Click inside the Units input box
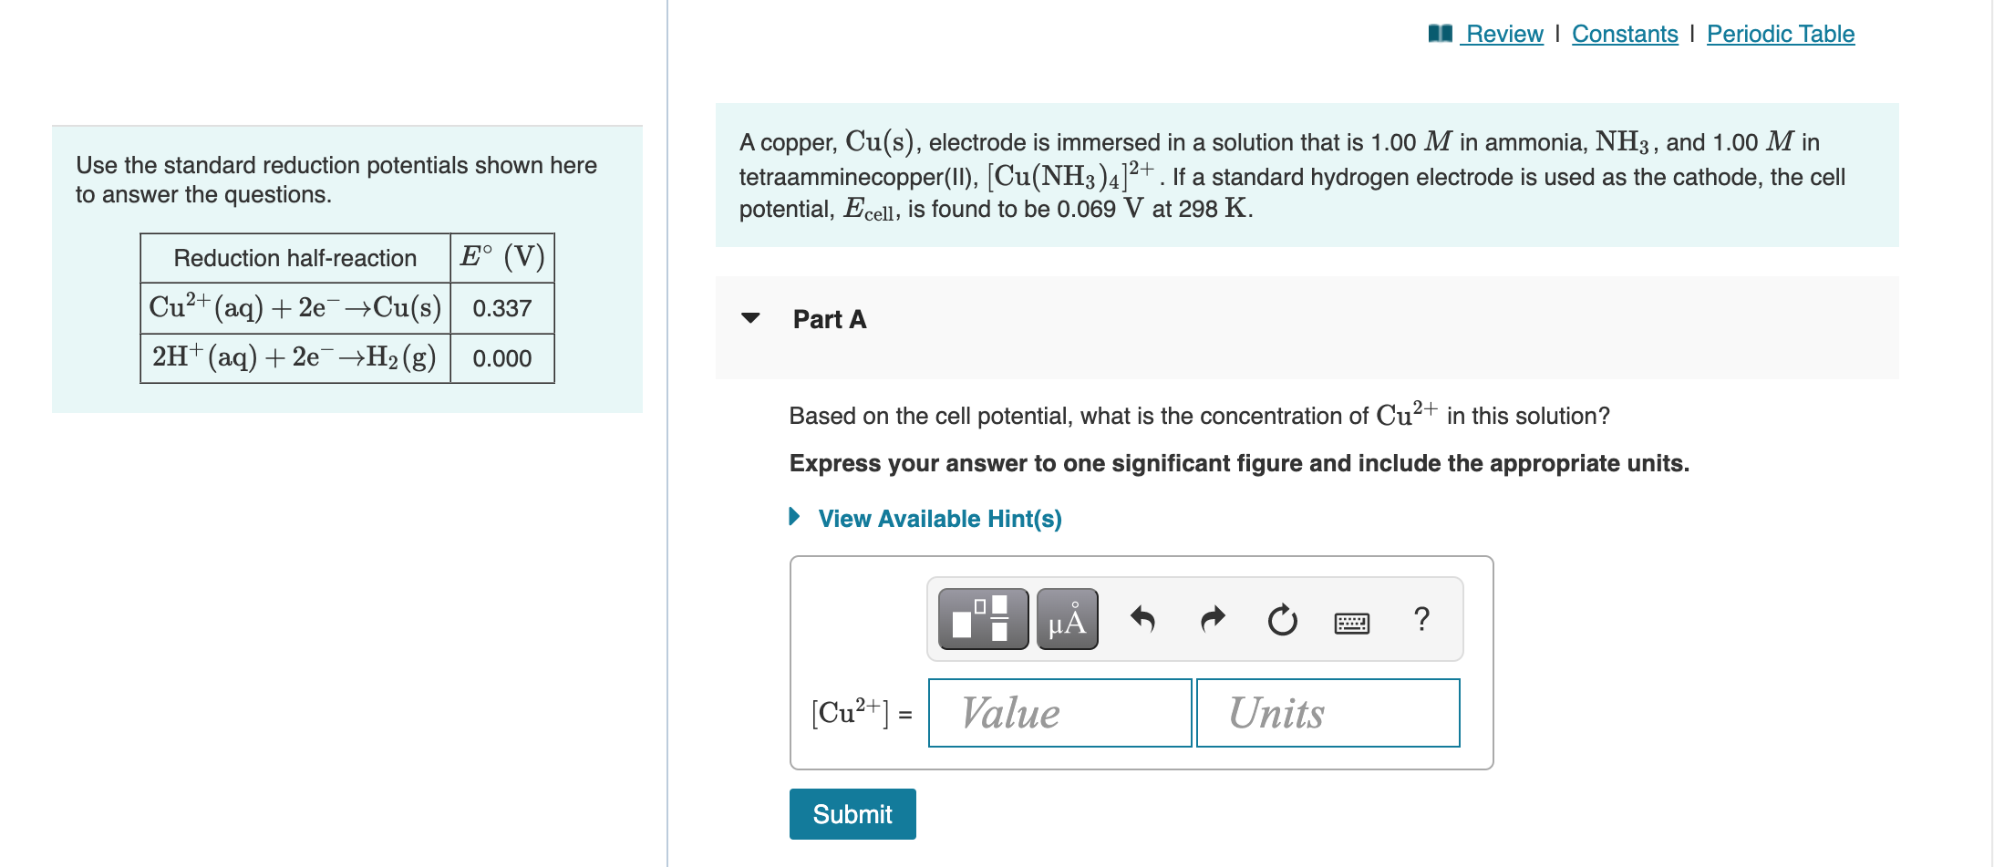 click(1328, 713)
